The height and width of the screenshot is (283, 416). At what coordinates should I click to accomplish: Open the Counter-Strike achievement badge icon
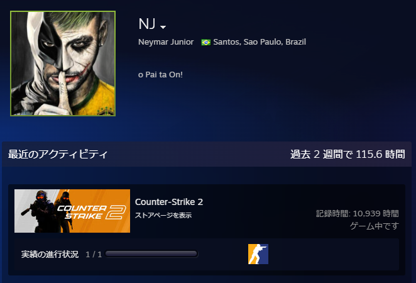258,254
